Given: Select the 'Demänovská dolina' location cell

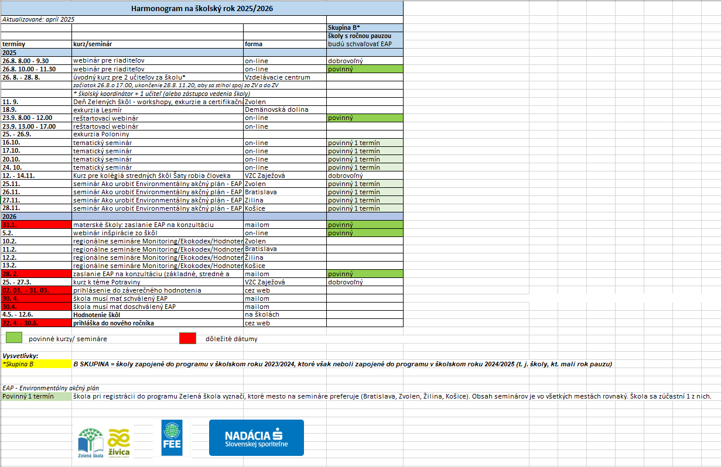Looking at the screenshot, I should (x=285, y=109).
